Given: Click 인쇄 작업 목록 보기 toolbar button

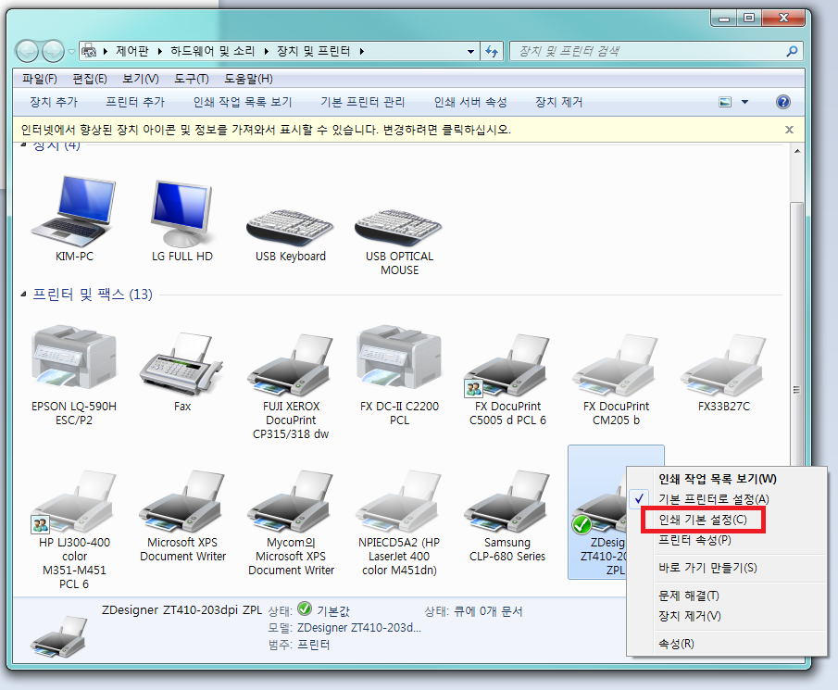Looking at the screenshot, I should tap(243, 102).
